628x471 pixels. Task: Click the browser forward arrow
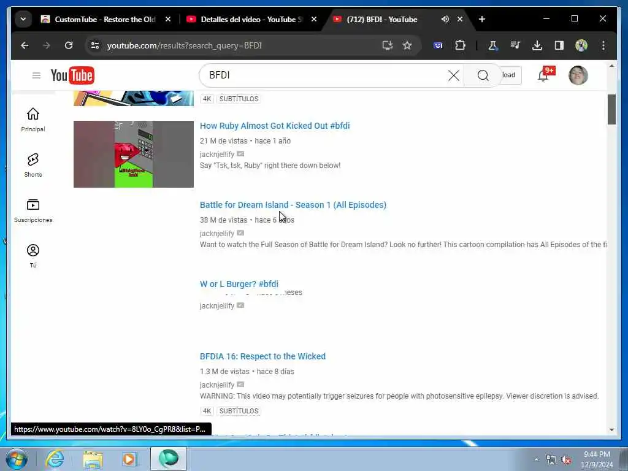pos(47,45)
